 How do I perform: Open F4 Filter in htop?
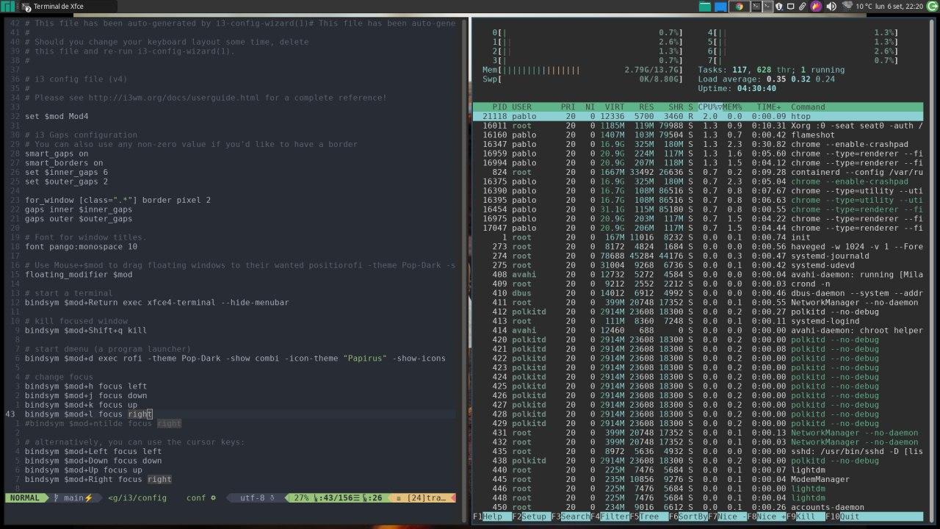(610, 517)
